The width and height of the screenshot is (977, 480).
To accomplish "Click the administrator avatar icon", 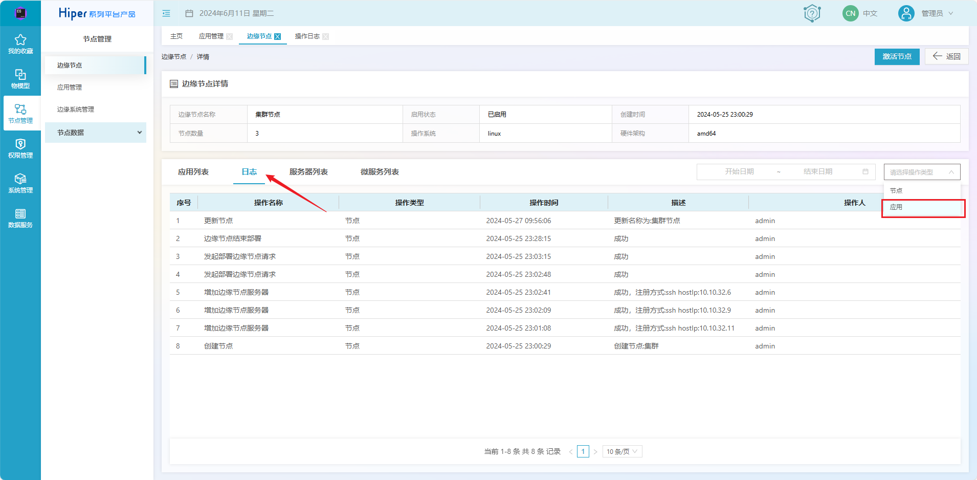I will (x=906, y=13).
